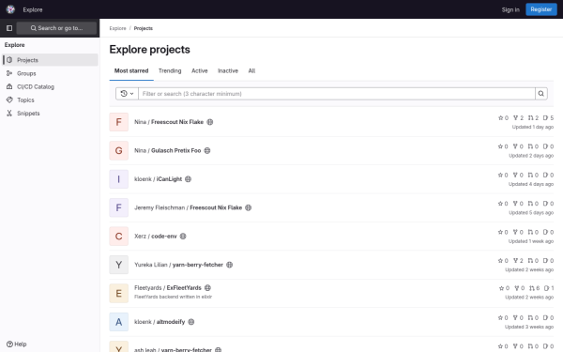Viewport: 563px width, 352px height.
Task: Click the Filter or search input field
Action: coord(337,94)
